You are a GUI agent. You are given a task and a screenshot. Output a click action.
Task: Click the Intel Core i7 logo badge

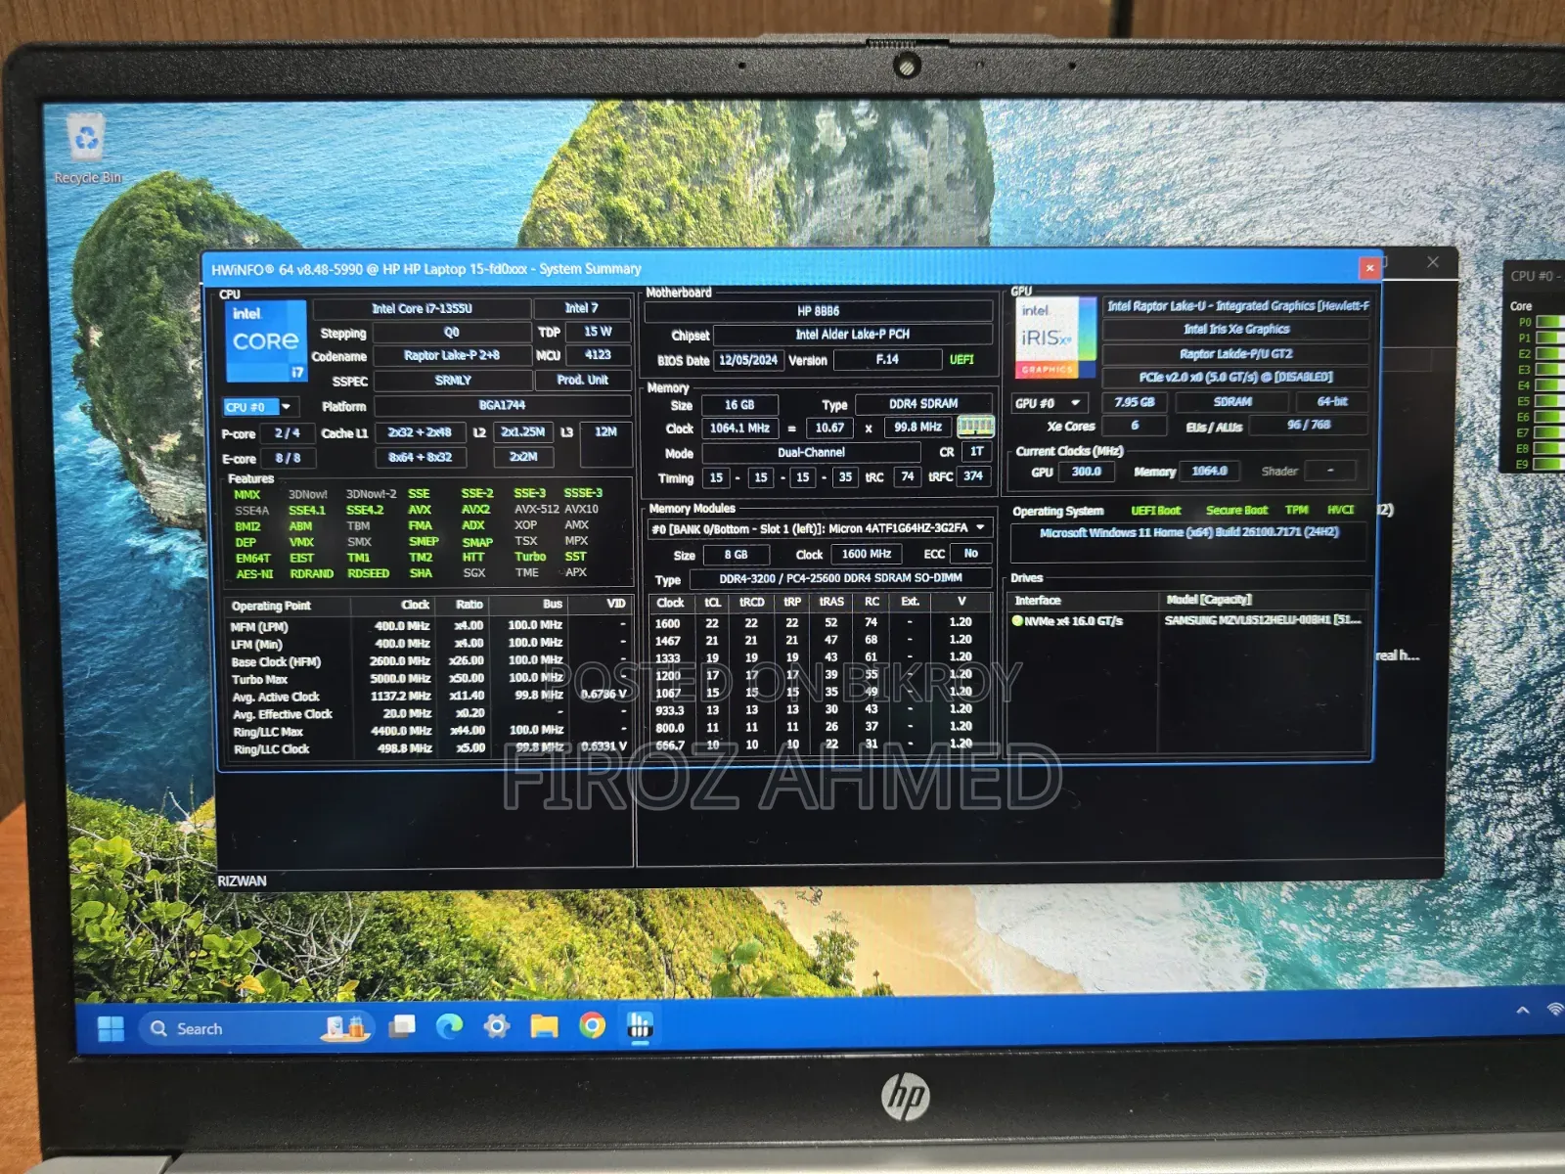[x=266, y=340]
